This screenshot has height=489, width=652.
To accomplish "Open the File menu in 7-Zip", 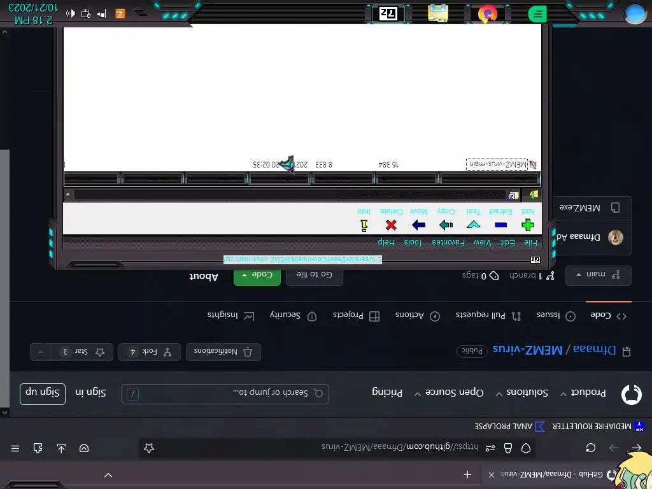I will (x=531, y=243).
